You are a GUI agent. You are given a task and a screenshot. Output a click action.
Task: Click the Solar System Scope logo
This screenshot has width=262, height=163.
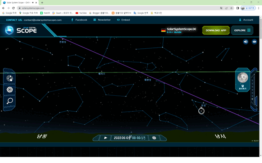click(21, 30)
